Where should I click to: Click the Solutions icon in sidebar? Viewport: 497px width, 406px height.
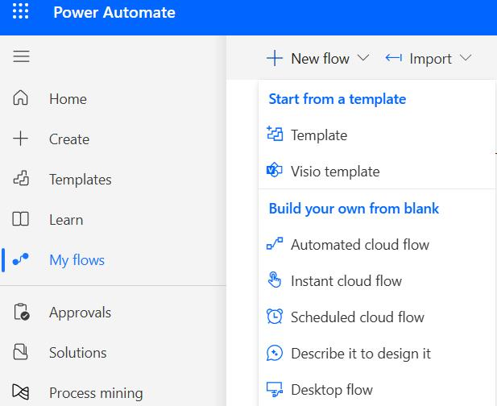click(21, 352)
